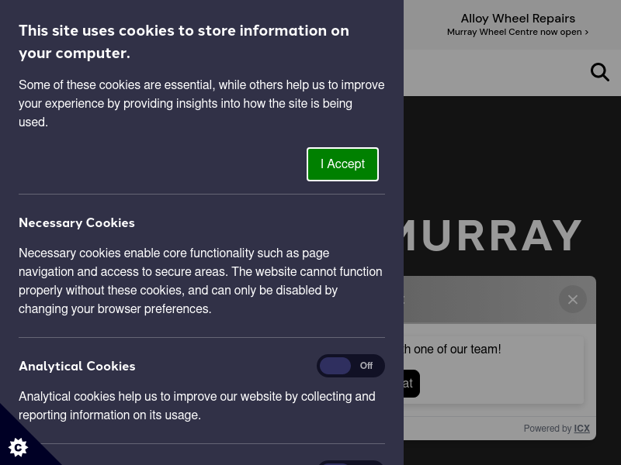Screen dimensions: 621x465
Task: Toggle the Analytical Cookies switch
Action: point(351,366)
